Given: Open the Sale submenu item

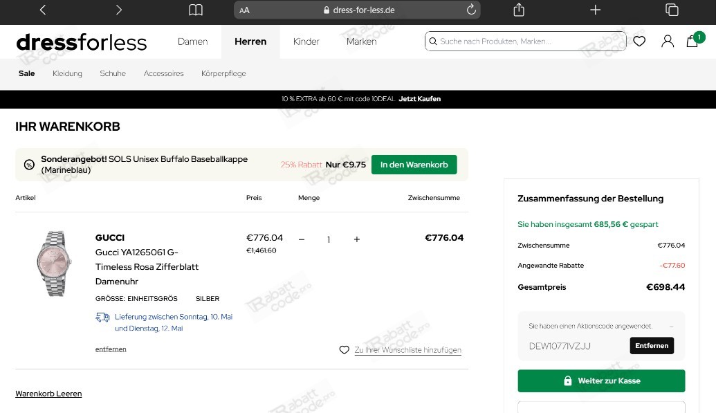Looking at the screenshot, I should pyautogui.click(x=26, y=73).
